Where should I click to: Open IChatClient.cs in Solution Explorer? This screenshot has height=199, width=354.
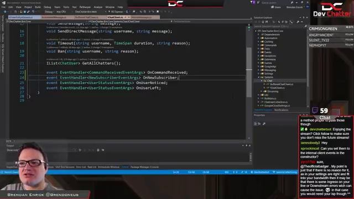[277, 88]
